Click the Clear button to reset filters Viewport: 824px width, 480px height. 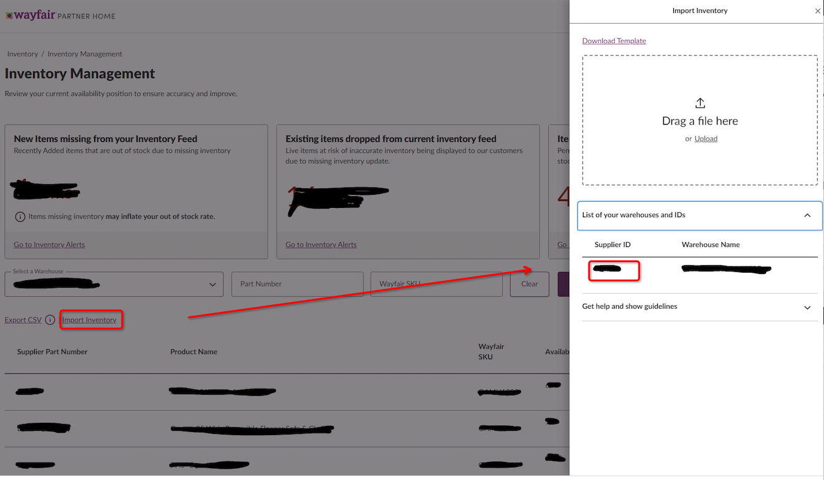(529, 283)
